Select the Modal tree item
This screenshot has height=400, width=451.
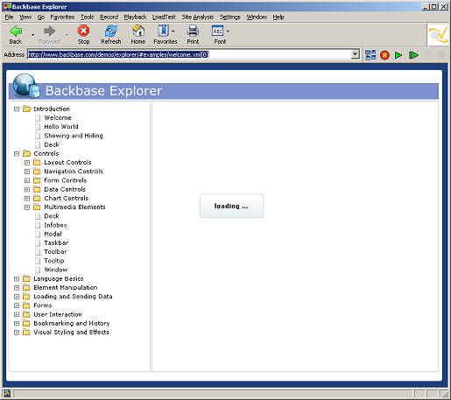53,234
